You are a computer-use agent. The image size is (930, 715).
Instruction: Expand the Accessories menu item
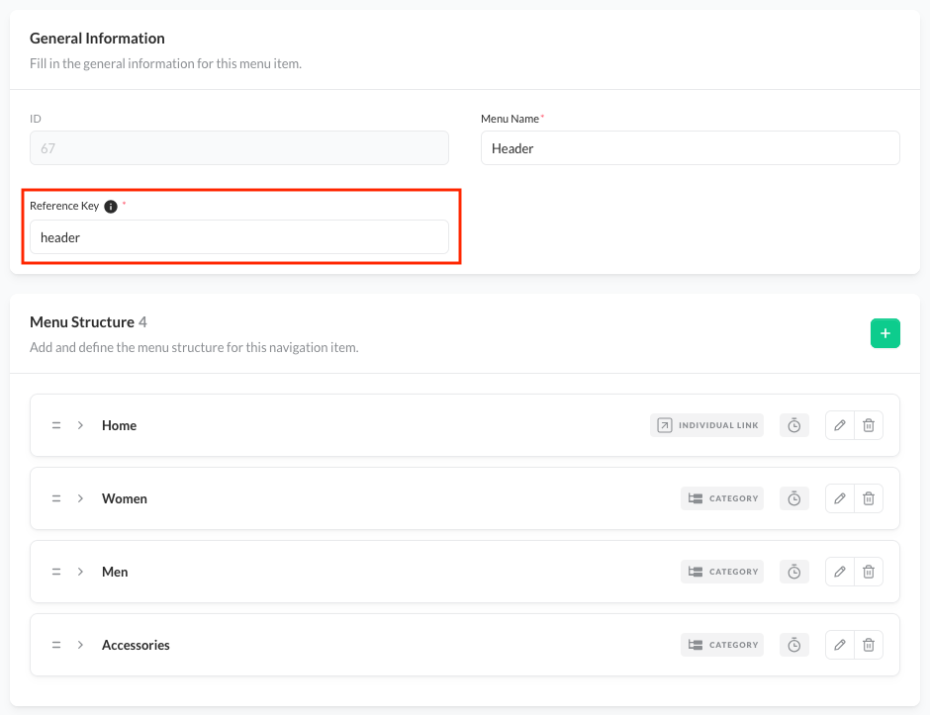pos(81,645)
